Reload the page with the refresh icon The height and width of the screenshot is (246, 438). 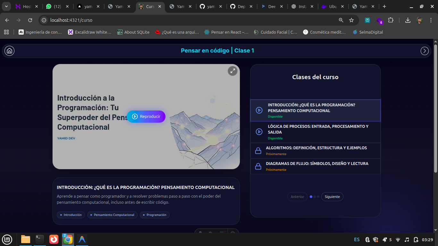(x=30, y=20)
